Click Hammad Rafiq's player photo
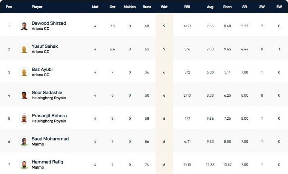Viewport: 288px width, 174px height. (x=24, y=164)
